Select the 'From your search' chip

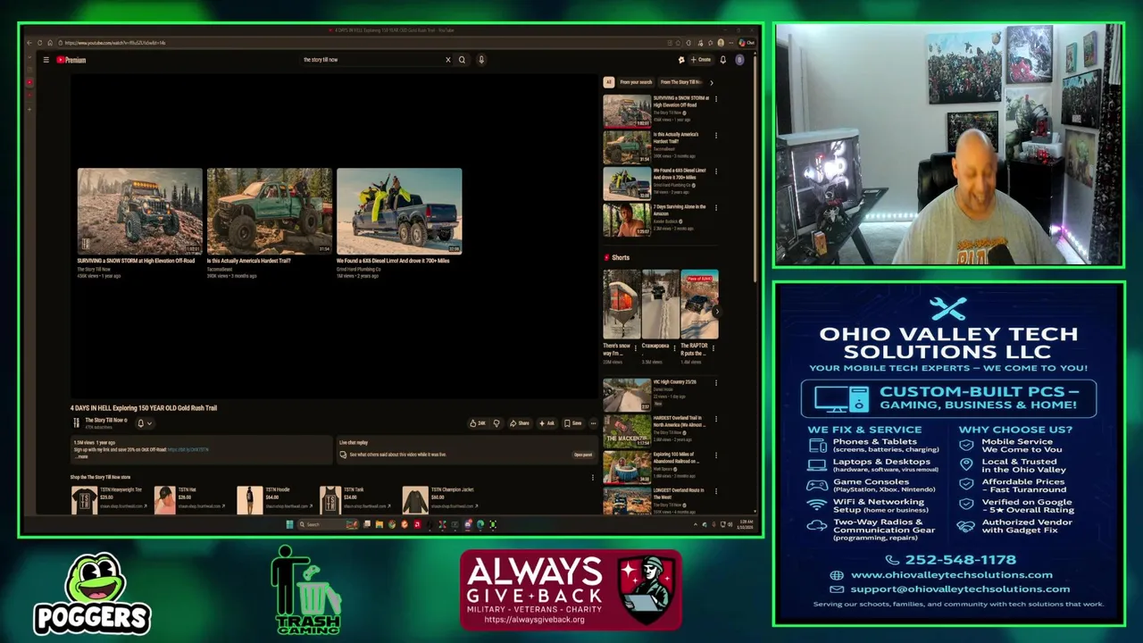point(636,82)
